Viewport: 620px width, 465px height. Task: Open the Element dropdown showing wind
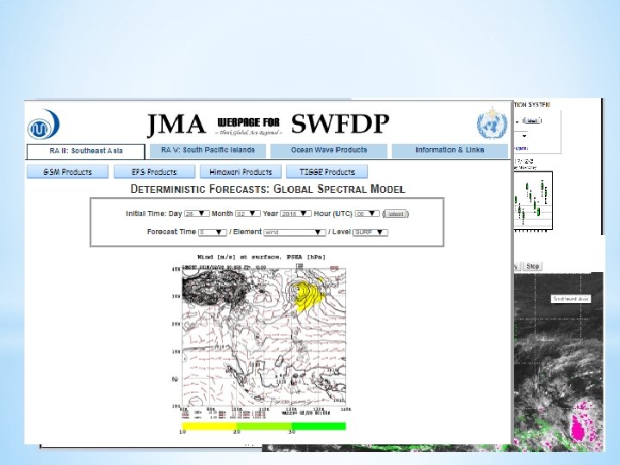click(294, 232)
